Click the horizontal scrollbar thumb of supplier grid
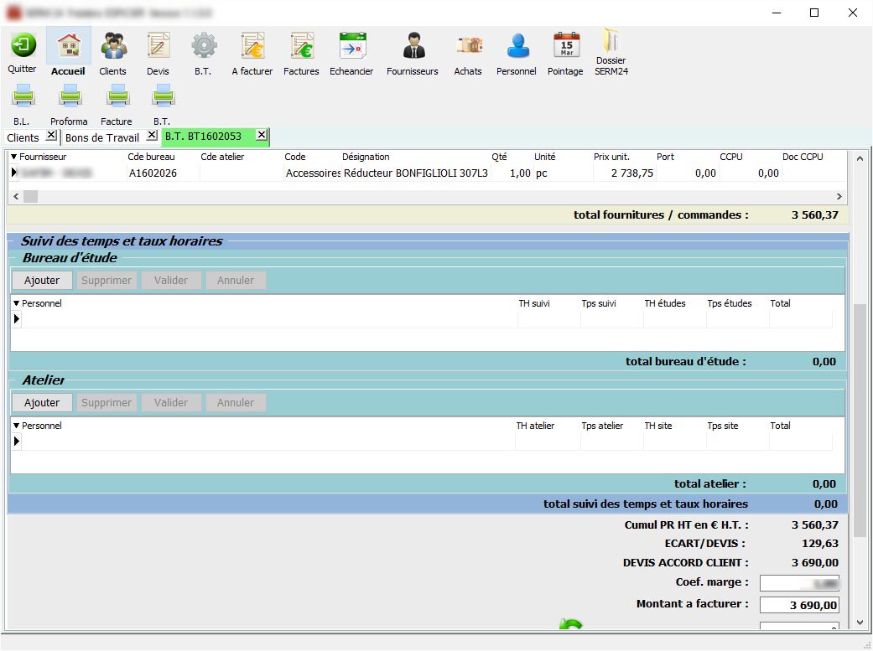The image size is (873, 651). (30, 196)
